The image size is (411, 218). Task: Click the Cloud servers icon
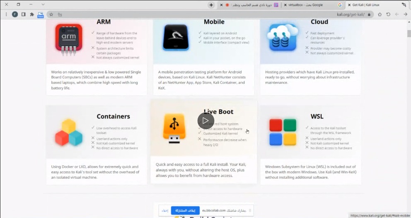point(283,37)
